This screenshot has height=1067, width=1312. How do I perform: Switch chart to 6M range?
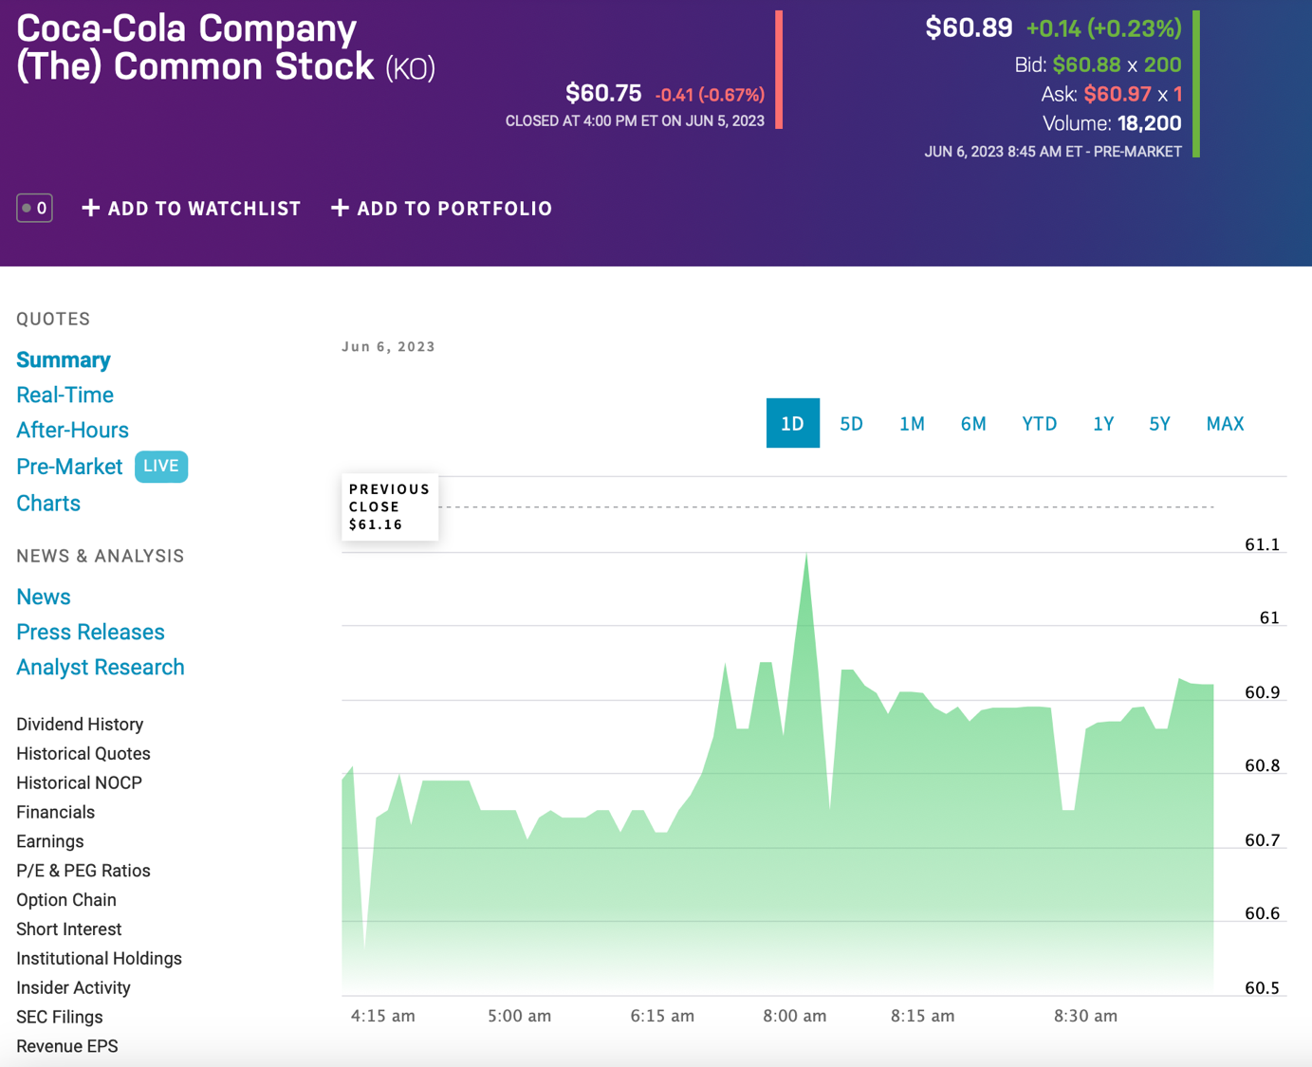pos(973,423)
